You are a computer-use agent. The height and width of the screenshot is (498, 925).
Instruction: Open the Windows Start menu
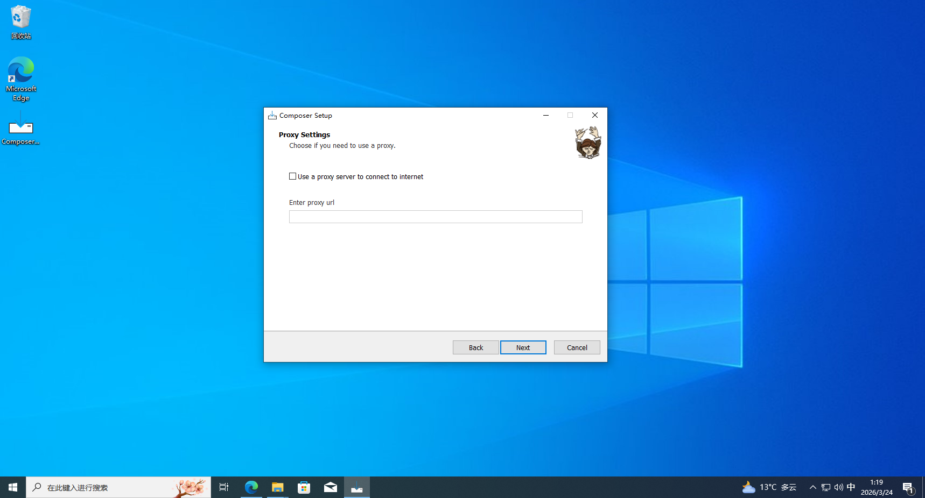13,487
